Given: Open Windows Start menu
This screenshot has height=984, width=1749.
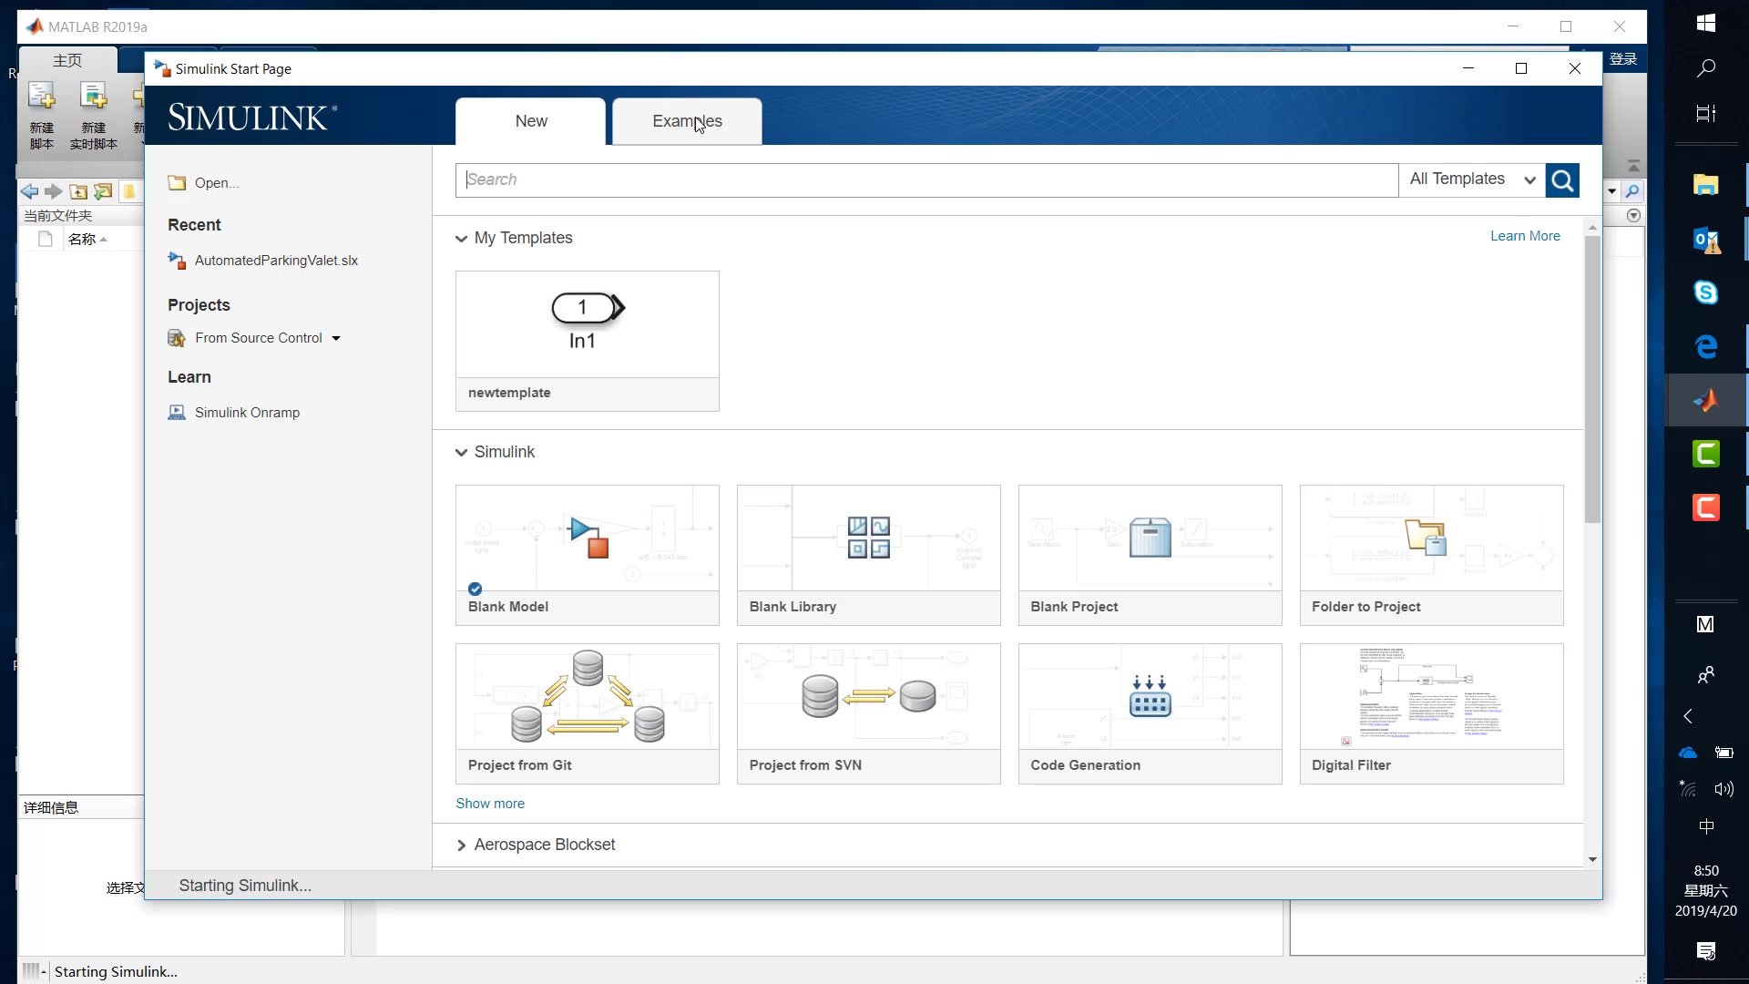Looking at the screenshot, I should tap(1706, 23).
